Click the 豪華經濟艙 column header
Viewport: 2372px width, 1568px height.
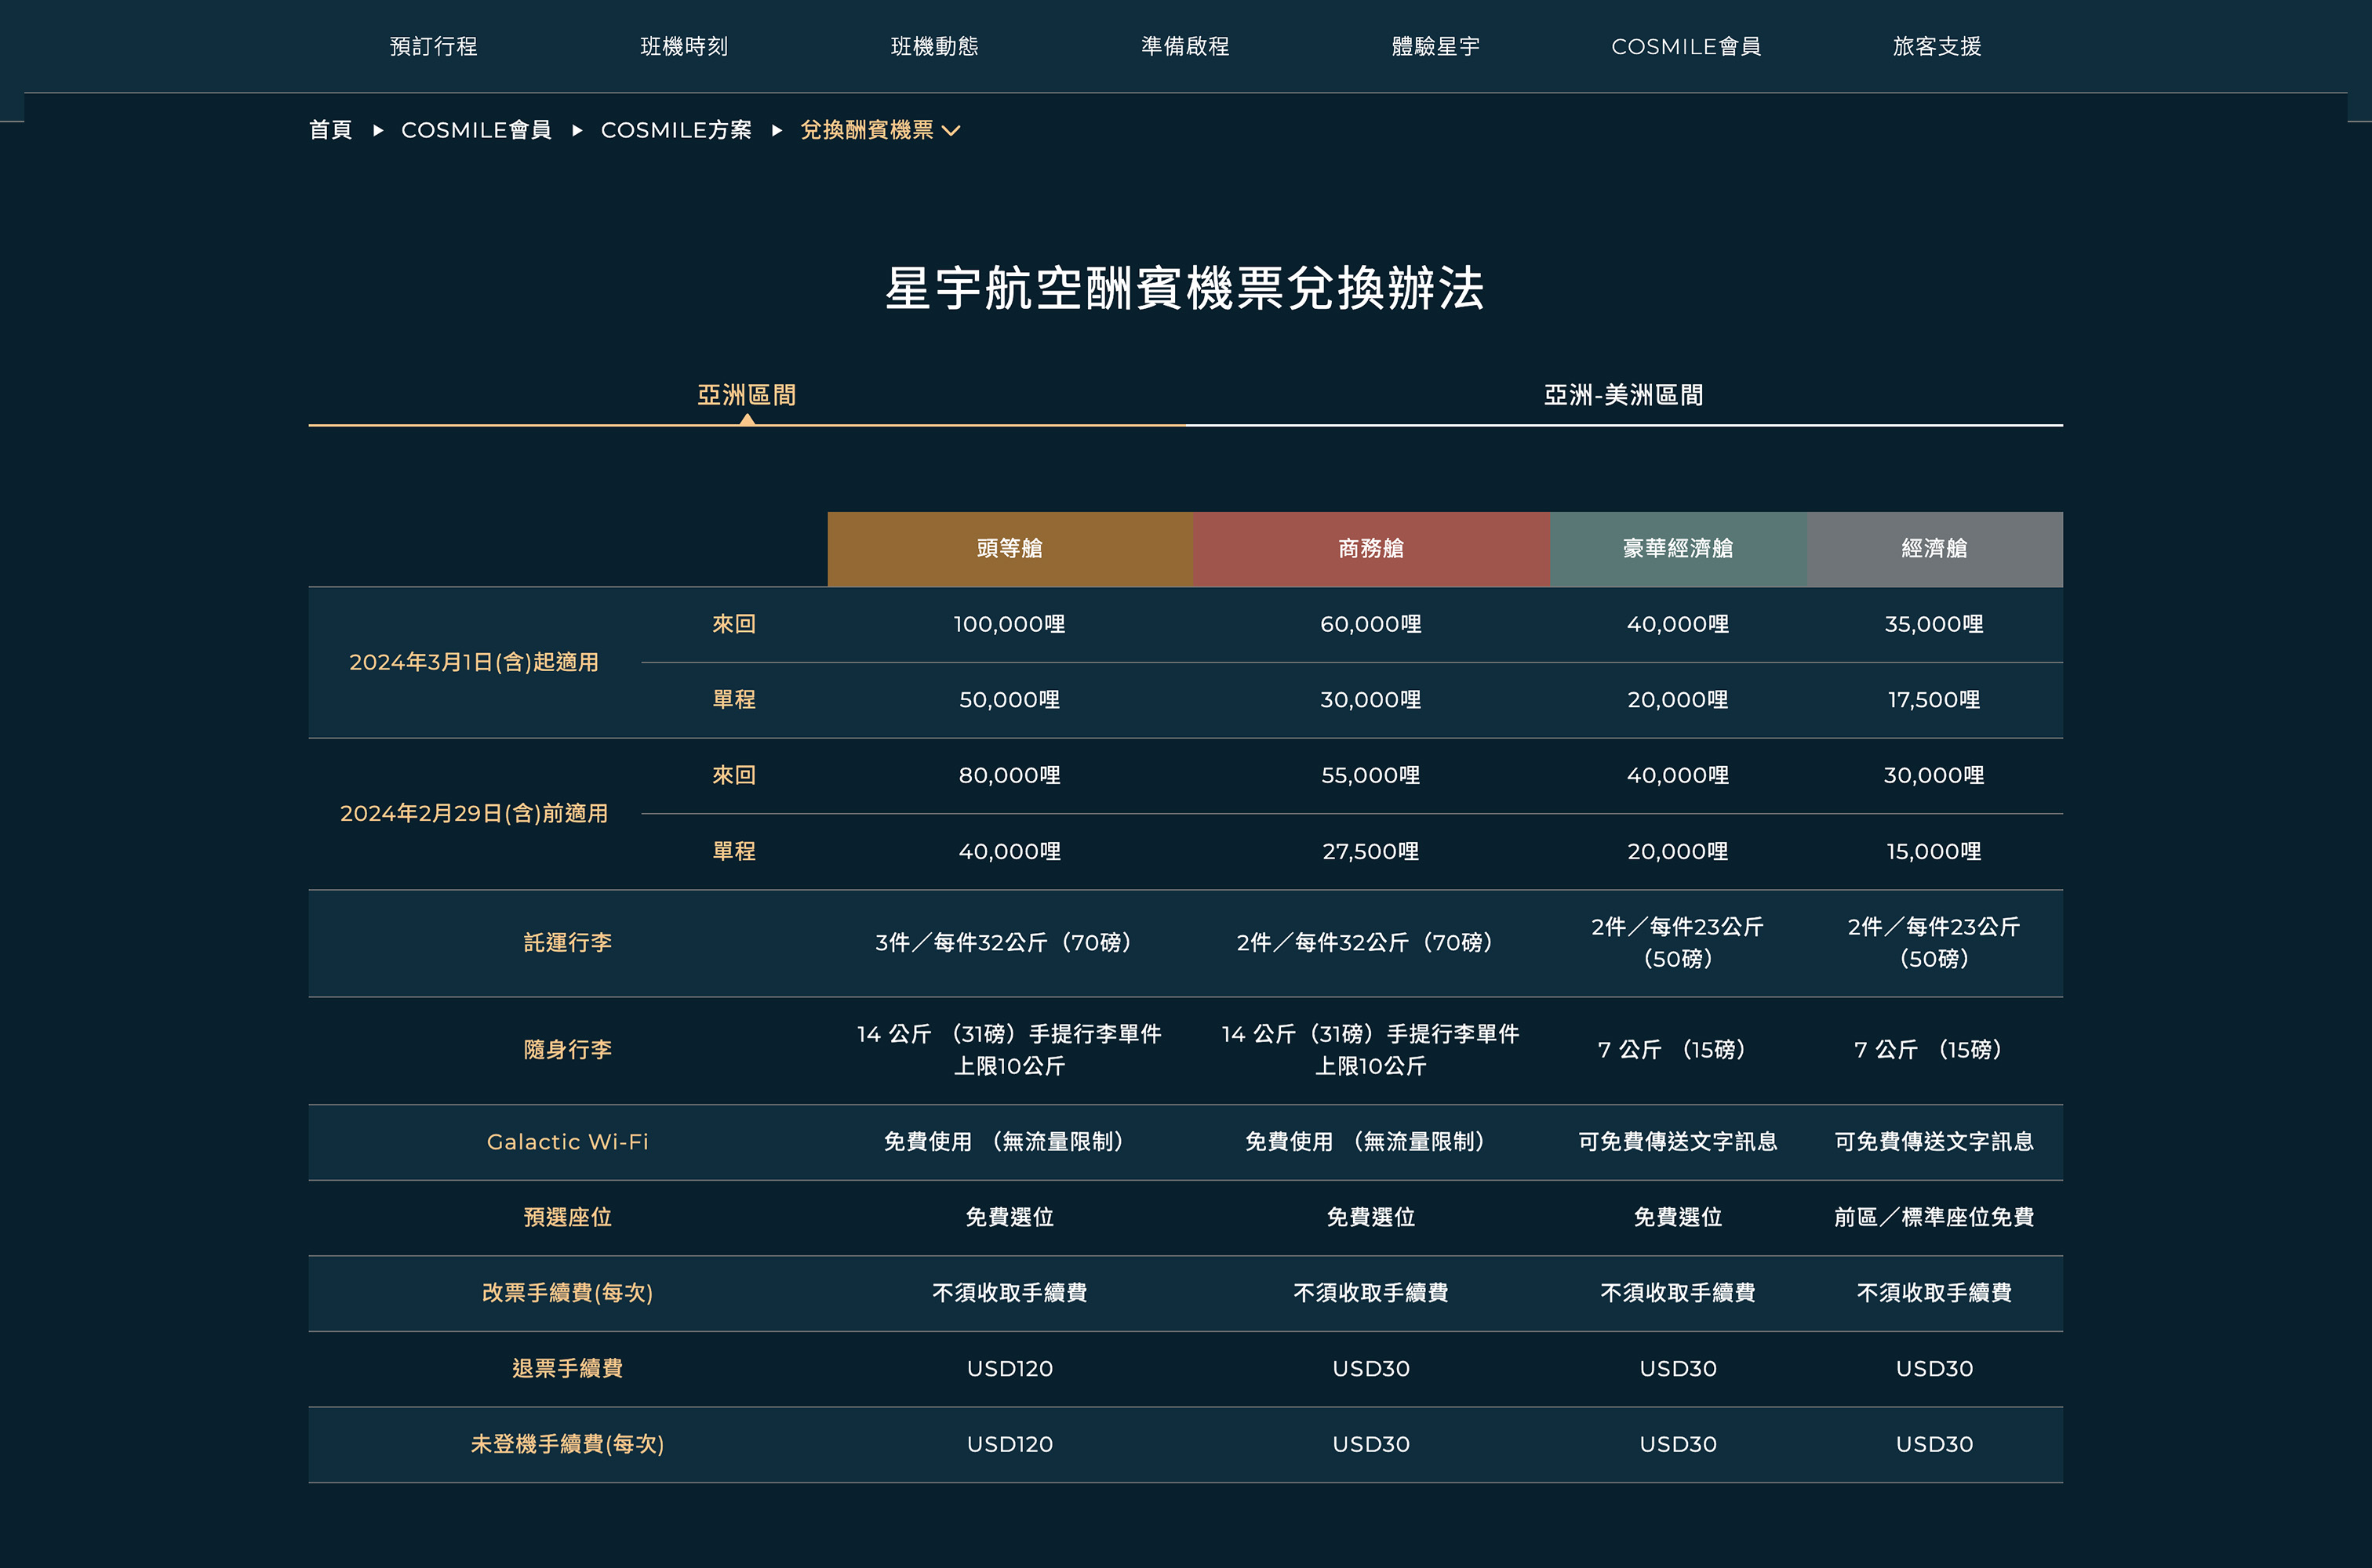(1678, 548)
